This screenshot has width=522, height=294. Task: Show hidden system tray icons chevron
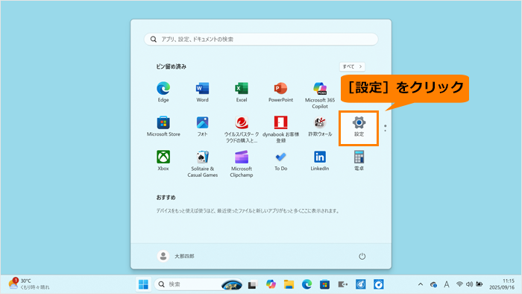coord(421,284)
